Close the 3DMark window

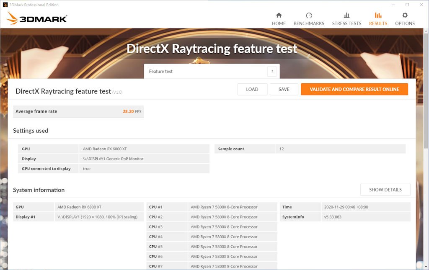pos(421,5)
